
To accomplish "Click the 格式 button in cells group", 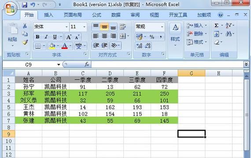I will tap(197, 42).
